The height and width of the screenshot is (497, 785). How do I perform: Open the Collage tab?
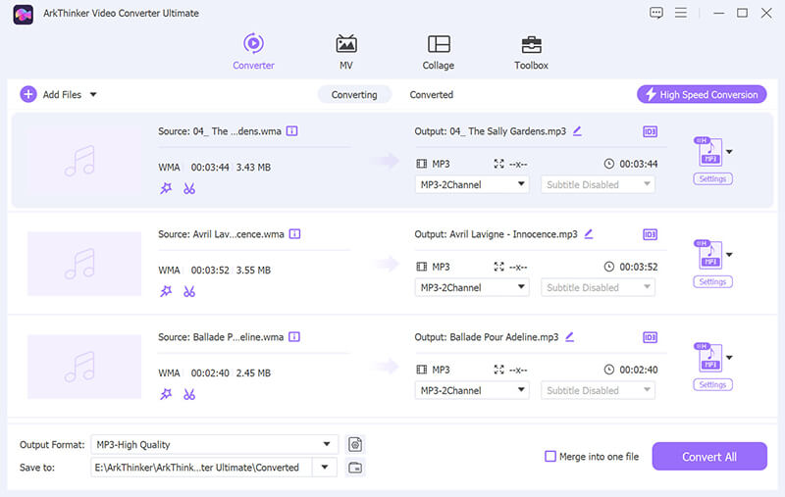point(438,52)
